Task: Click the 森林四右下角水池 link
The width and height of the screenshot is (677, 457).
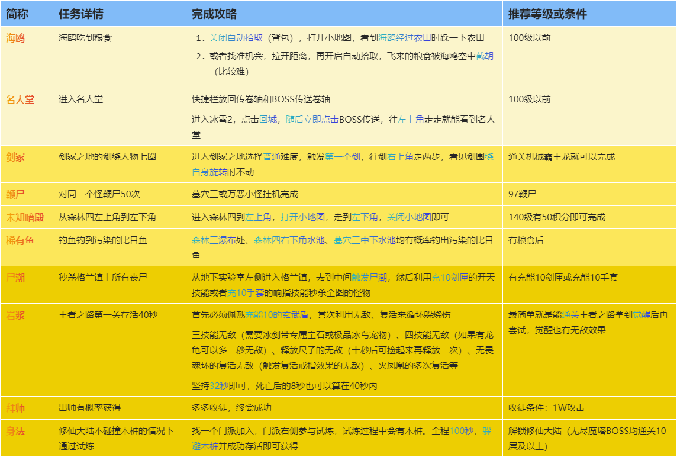Action: coord(289,240)
